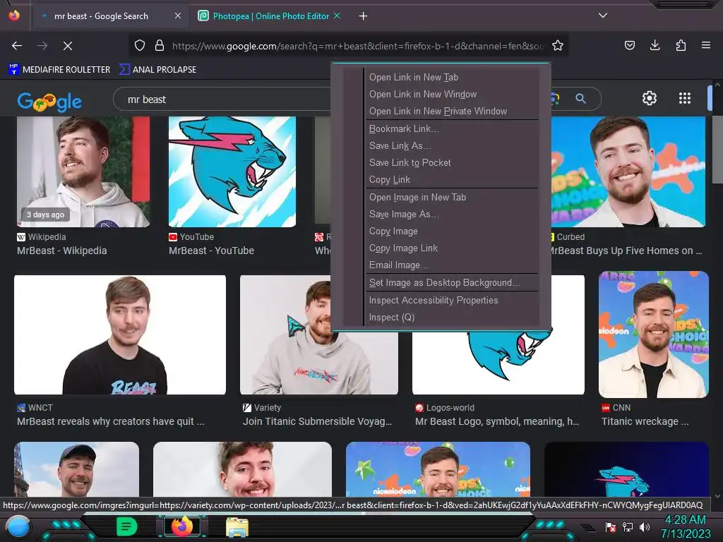Viewport: 723px width, 542px height.
Task: Choose Copy Link in context menu
Action: (x=390, y=180)
